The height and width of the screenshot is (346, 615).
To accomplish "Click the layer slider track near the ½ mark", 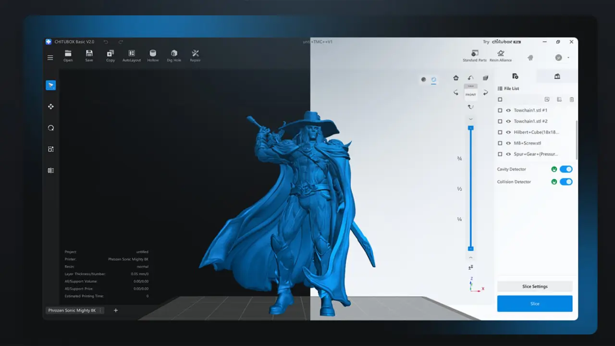I will [x=471, y=189].
